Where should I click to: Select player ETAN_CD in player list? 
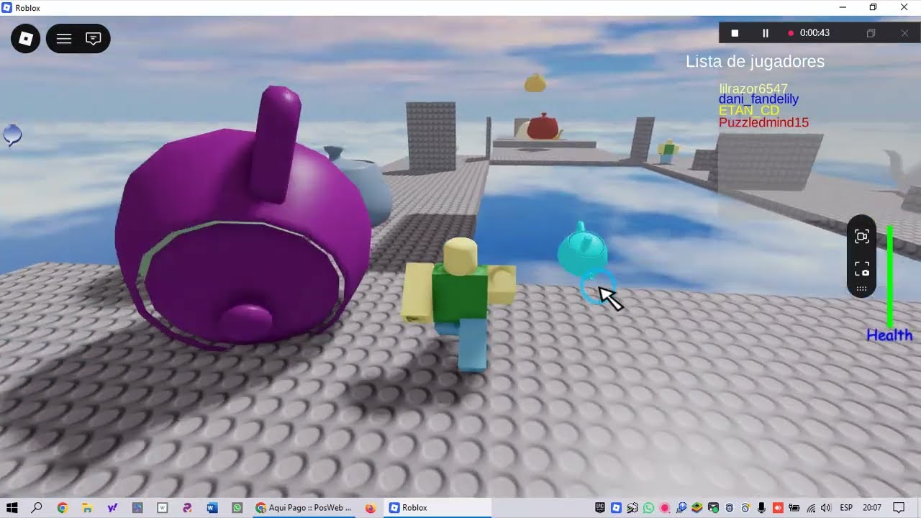click(x=749, y=111)
